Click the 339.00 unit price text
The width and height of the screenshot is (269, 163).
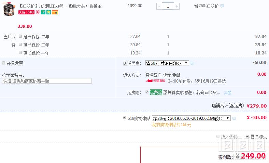coord(25,26)
